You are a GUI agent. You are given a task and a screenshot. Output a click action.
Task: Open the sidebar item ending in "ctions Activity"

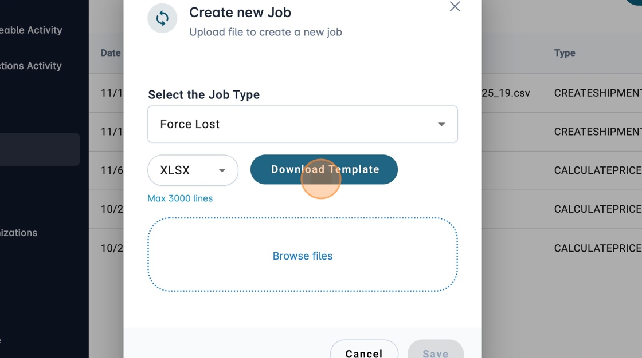coord(31,66)
